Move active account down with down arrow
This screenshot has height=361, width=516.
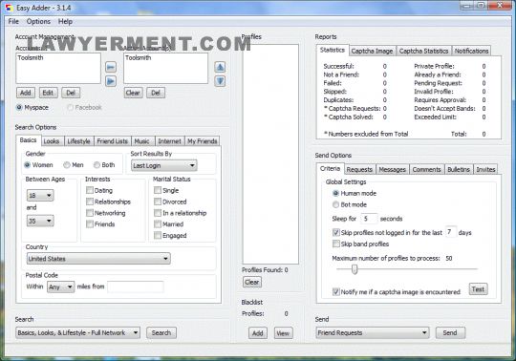coord(220,81)
